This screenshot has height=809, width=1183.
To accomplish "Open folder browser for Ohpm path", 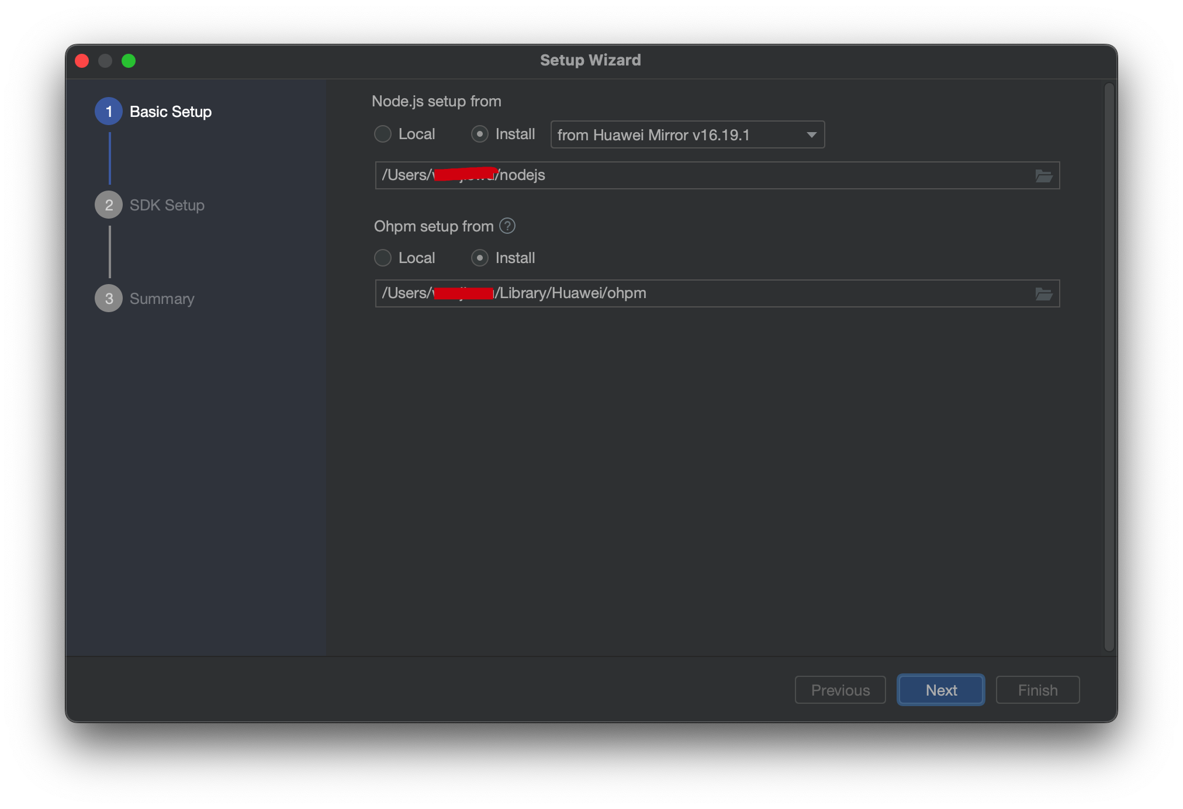I will [x=1043, y=294].
